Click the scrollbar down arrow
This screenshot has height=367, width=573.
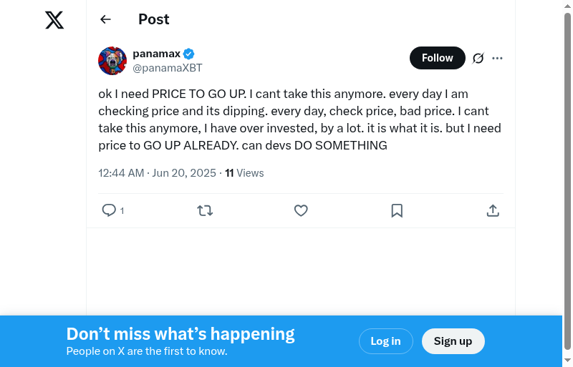pyautogui.click(x=567, y=361)
